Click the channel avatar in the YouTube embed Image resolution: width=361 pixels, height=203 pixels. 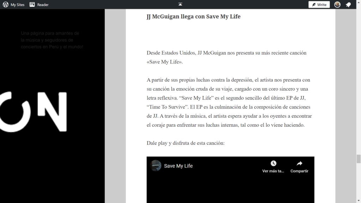point(156,166)
